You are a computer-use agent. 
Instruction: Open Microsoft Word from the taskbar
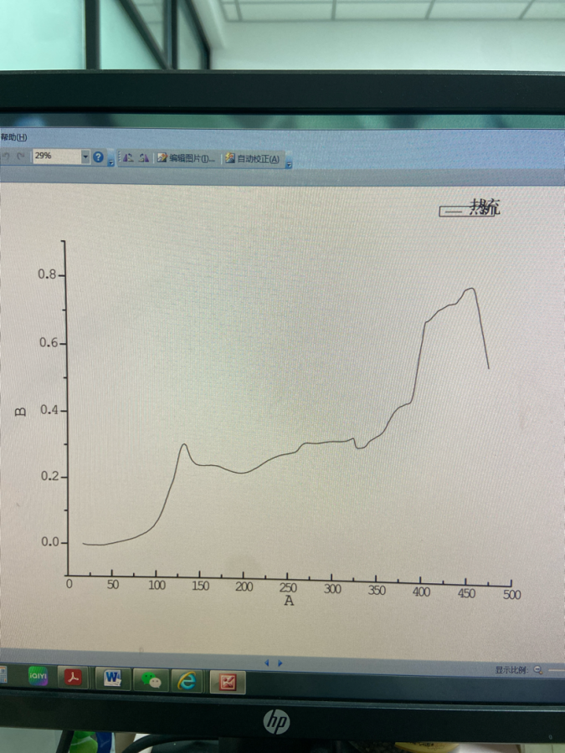(112, 679)
